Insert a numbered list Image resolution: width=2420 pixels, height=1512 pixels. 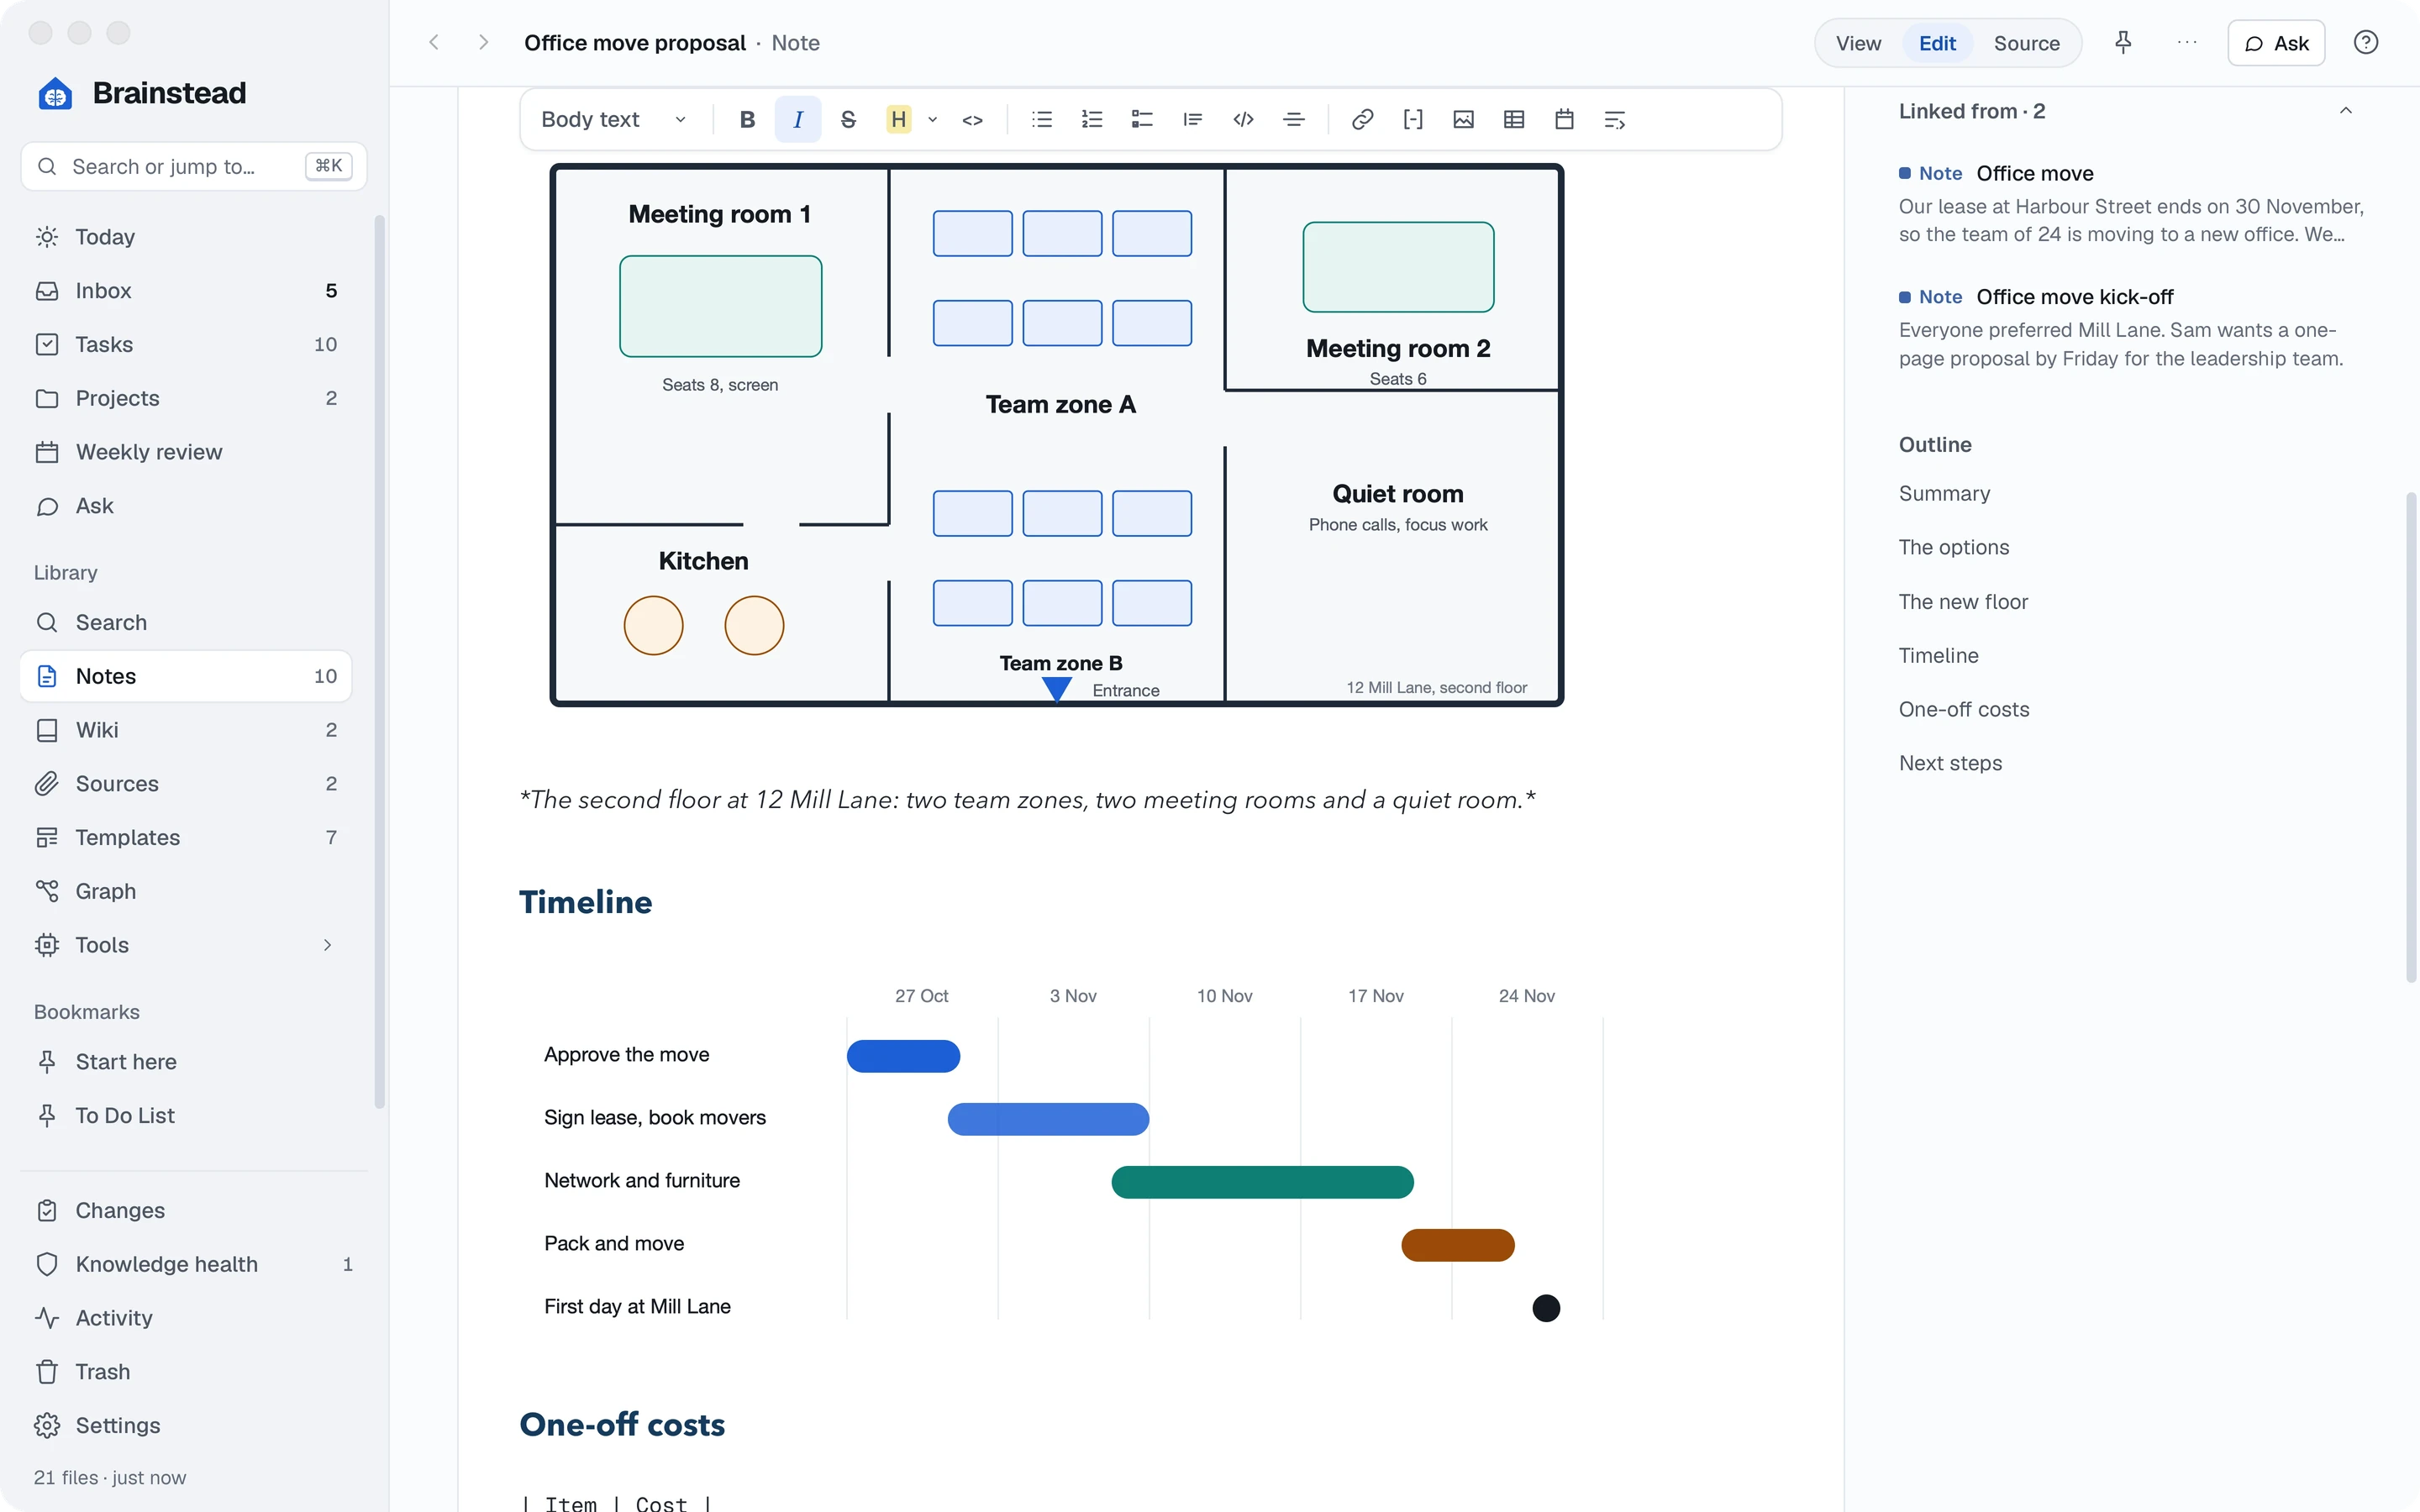coord(1092,120)
